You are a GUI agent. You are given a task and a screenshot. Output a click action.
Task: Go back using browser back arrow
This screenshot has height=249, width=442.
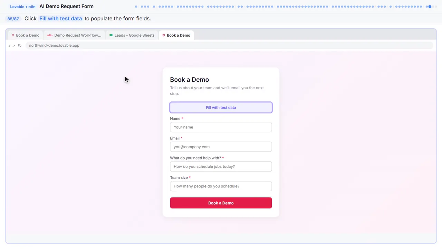(9, 46)
